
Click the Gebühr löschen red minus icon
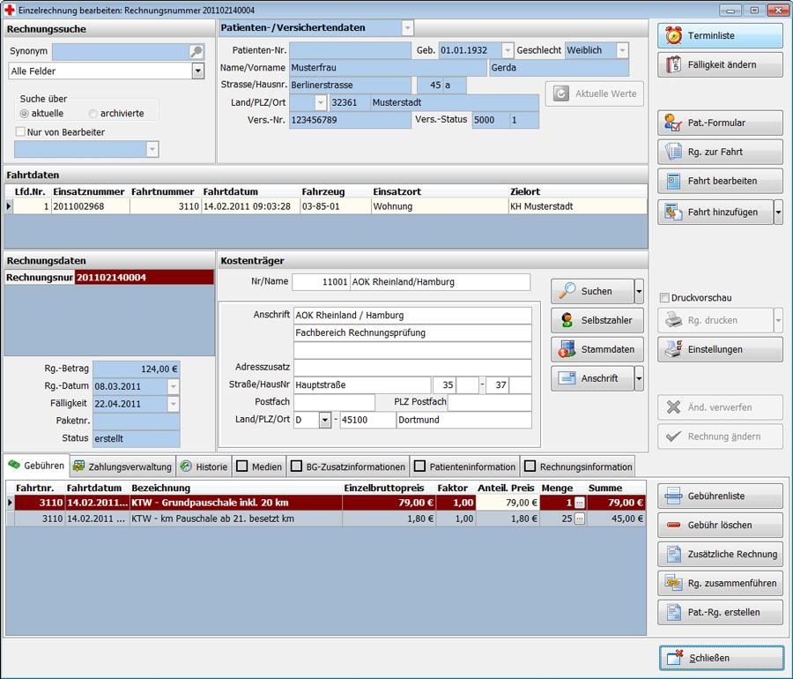674,526
